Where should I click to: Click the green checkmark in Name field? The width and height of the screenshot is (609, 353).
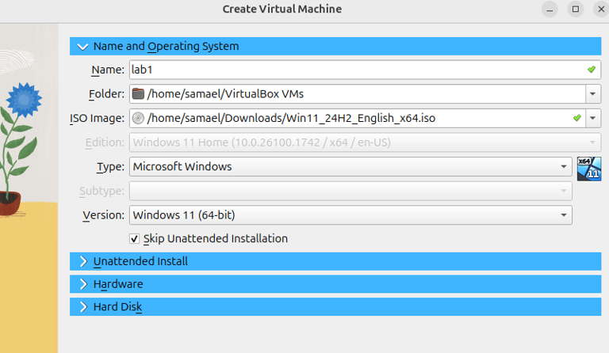(591, 70)
